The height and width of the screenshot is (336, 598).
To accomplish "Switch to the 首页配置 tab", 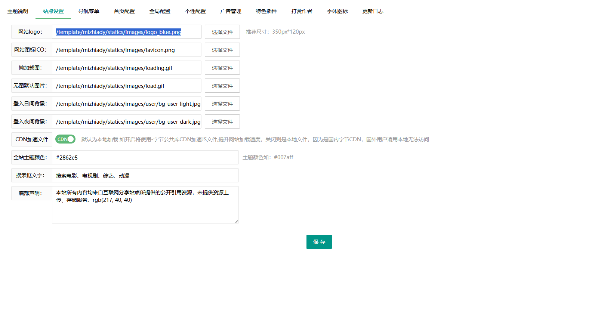I will 124,11.
